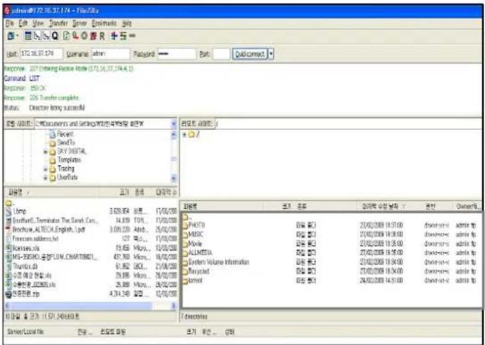Toggle the message log display icon
Image resolution: width=485 pixels, height=345 pixels.
point(28,36)
